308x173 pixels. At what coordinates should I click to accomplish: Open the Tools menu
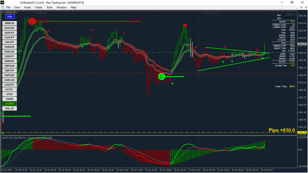49,7
